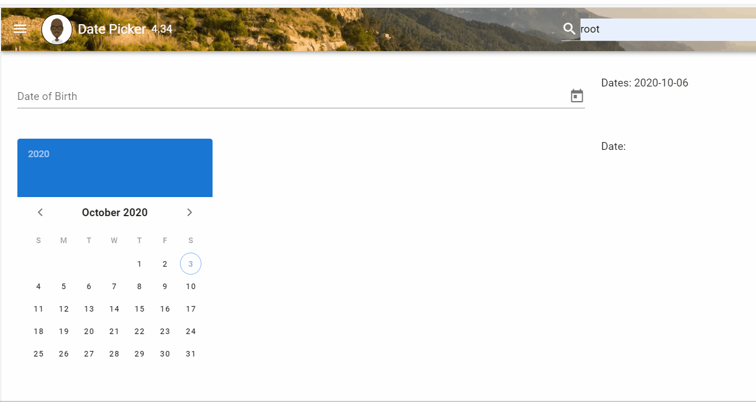Click the Date Picker page title

click(x=112, y=29)
